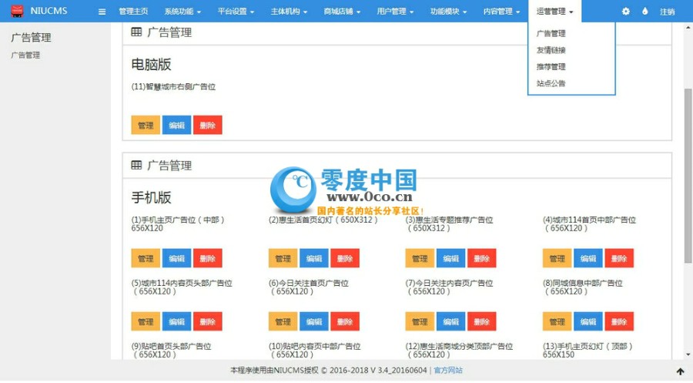693x383 pixels.
Task: Click the 惠生活商城分类顶部广告位 entry text
Action: coord(459,351)
